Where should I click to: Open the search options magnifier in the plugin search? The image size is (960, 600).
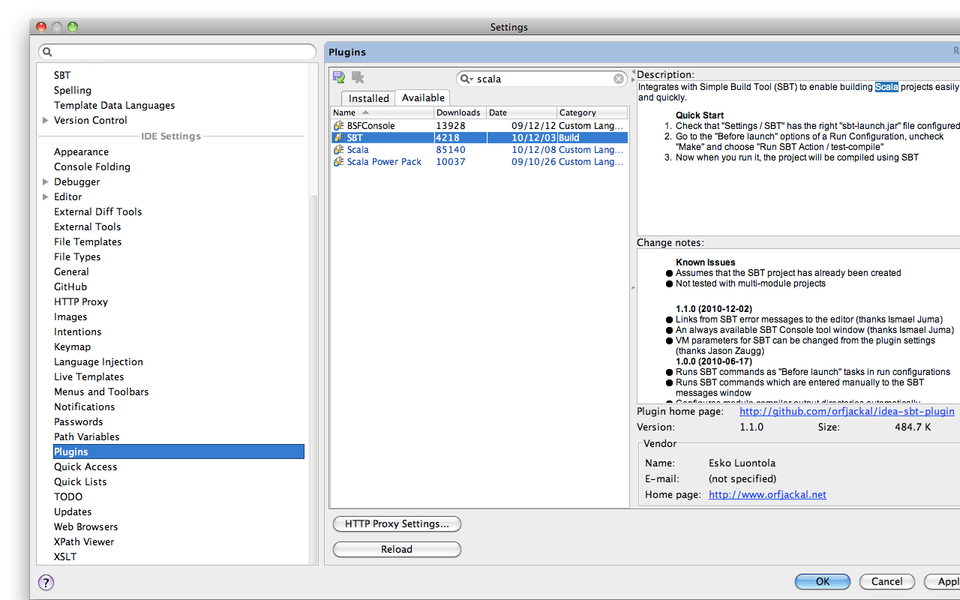[466, 79]
